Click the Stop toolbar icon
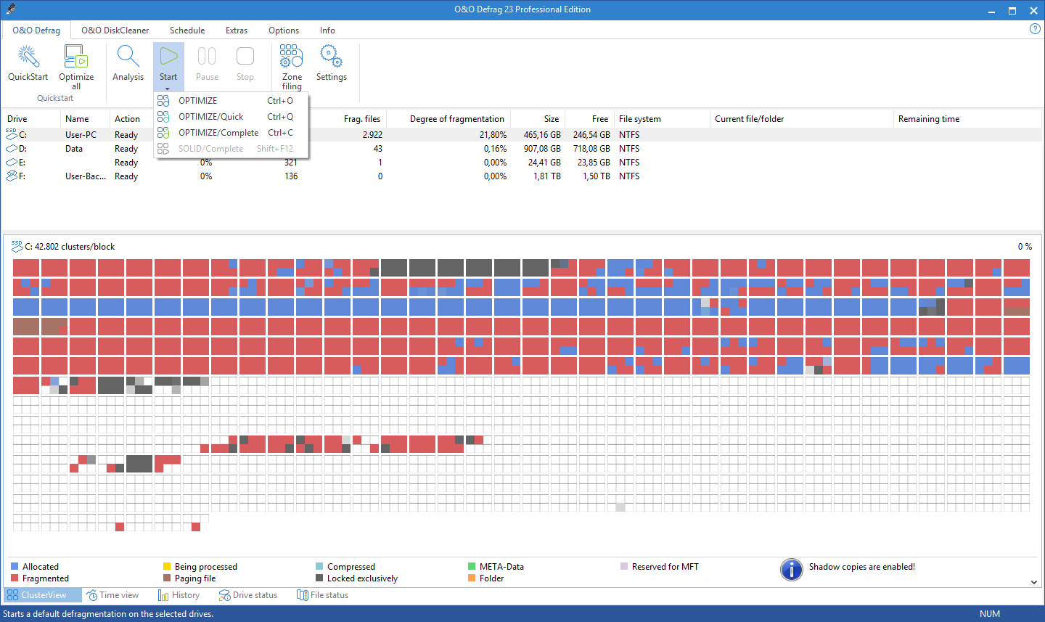 tap(245, 57)
